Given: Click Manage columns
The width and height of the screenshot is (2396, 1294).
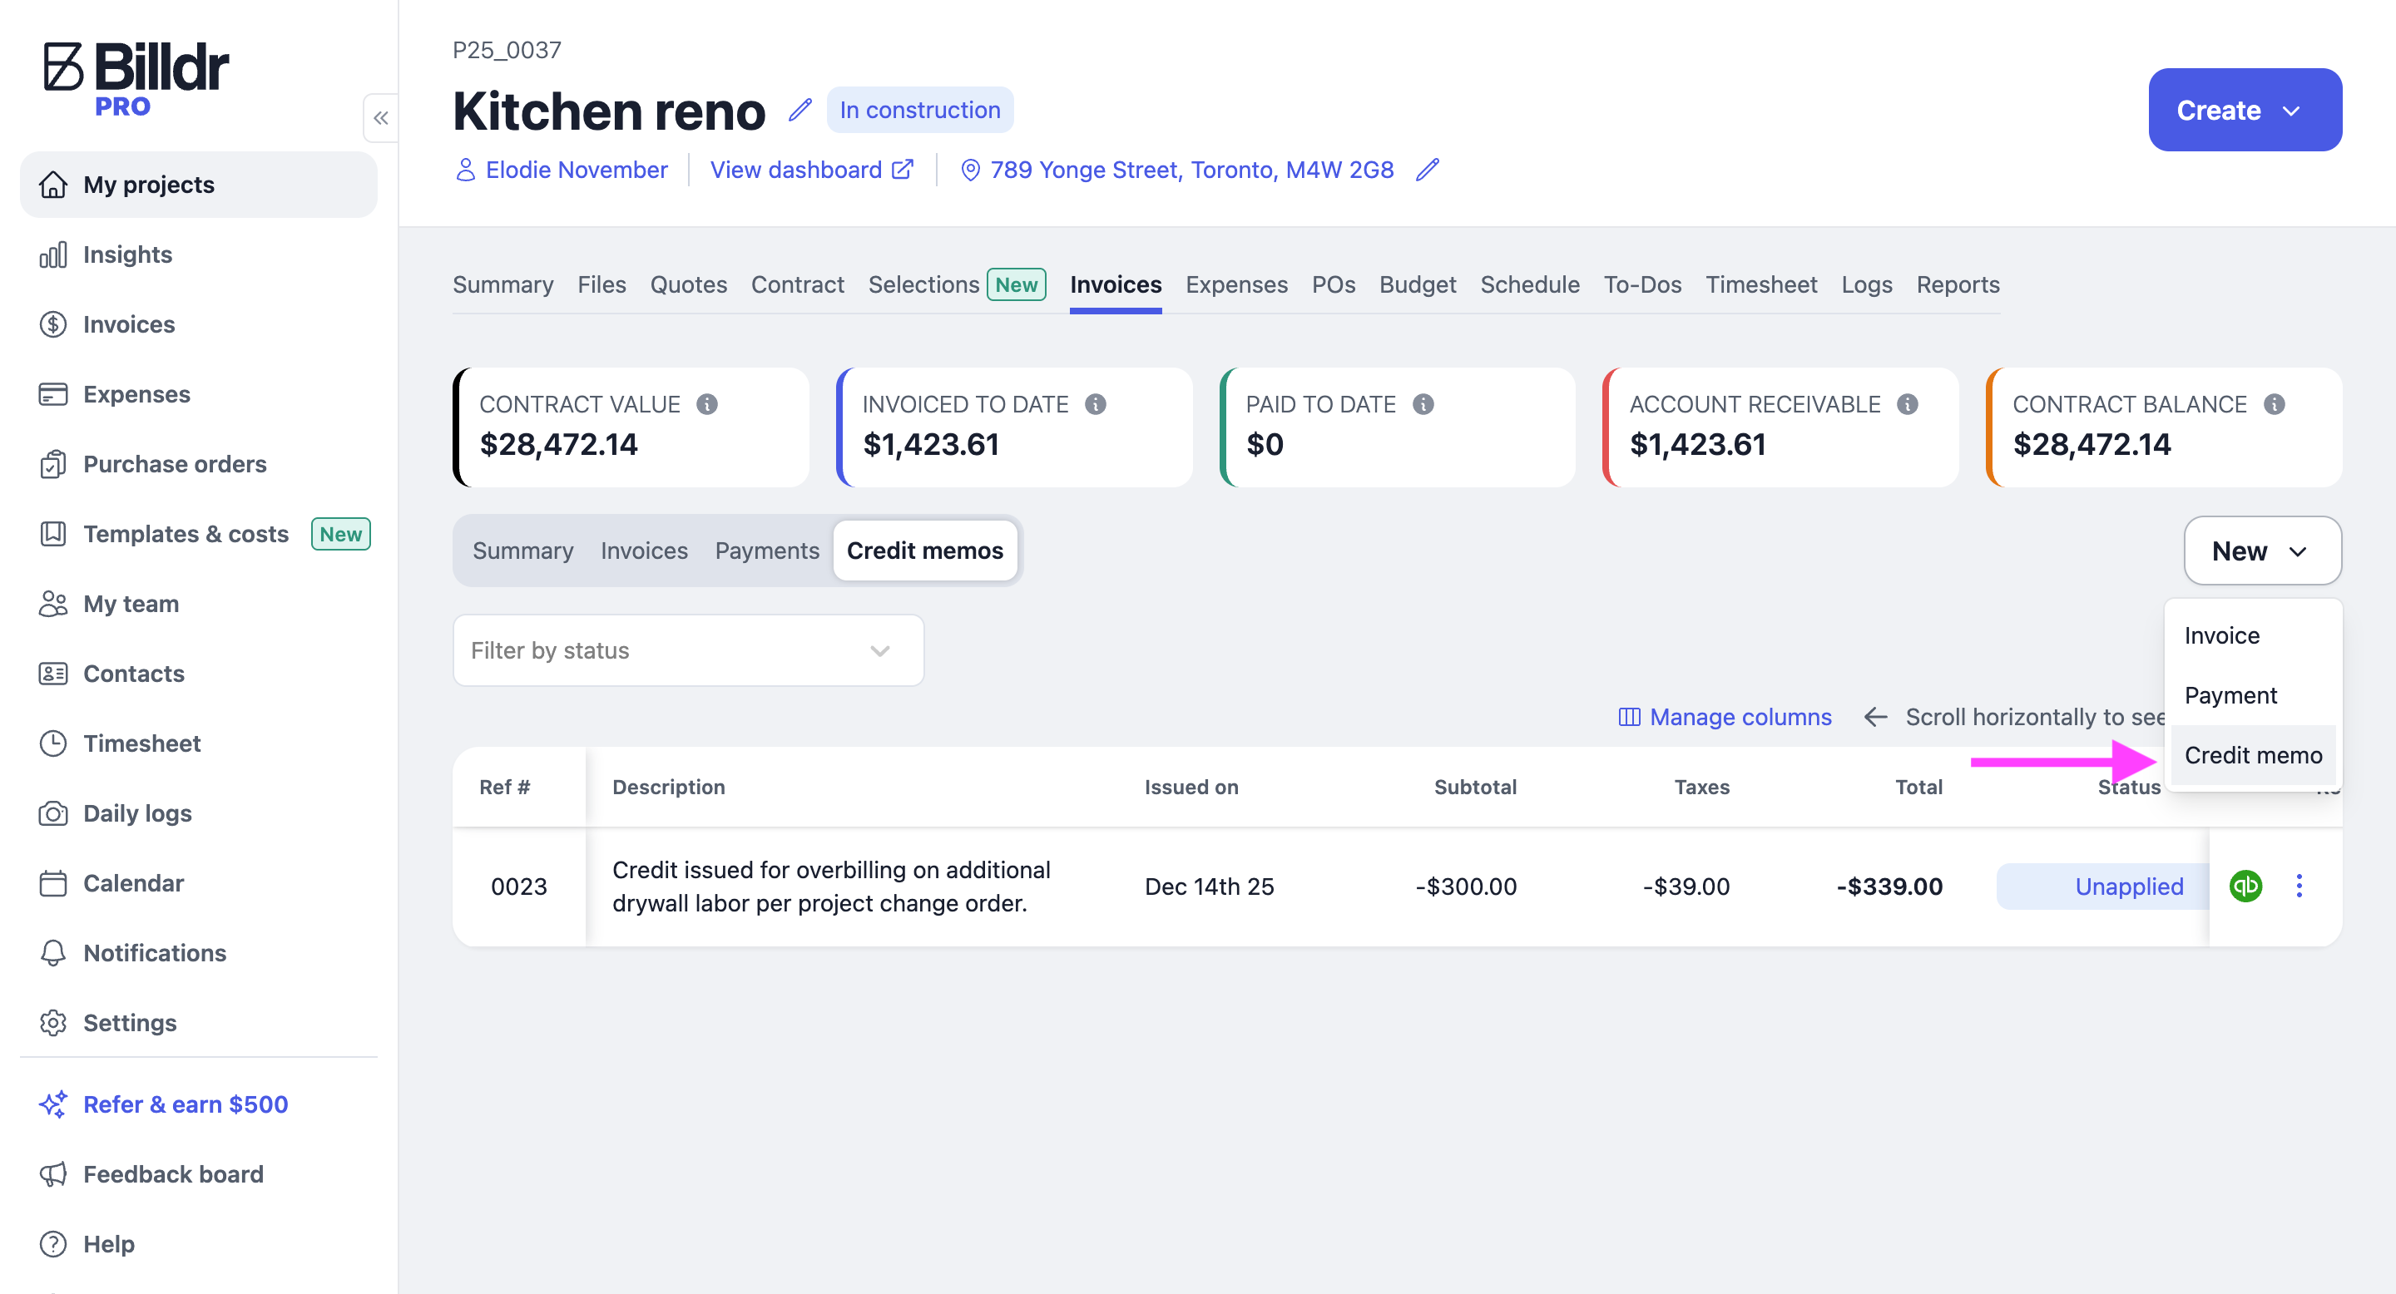Looking at the screenshot, I should coord(1725,717).
